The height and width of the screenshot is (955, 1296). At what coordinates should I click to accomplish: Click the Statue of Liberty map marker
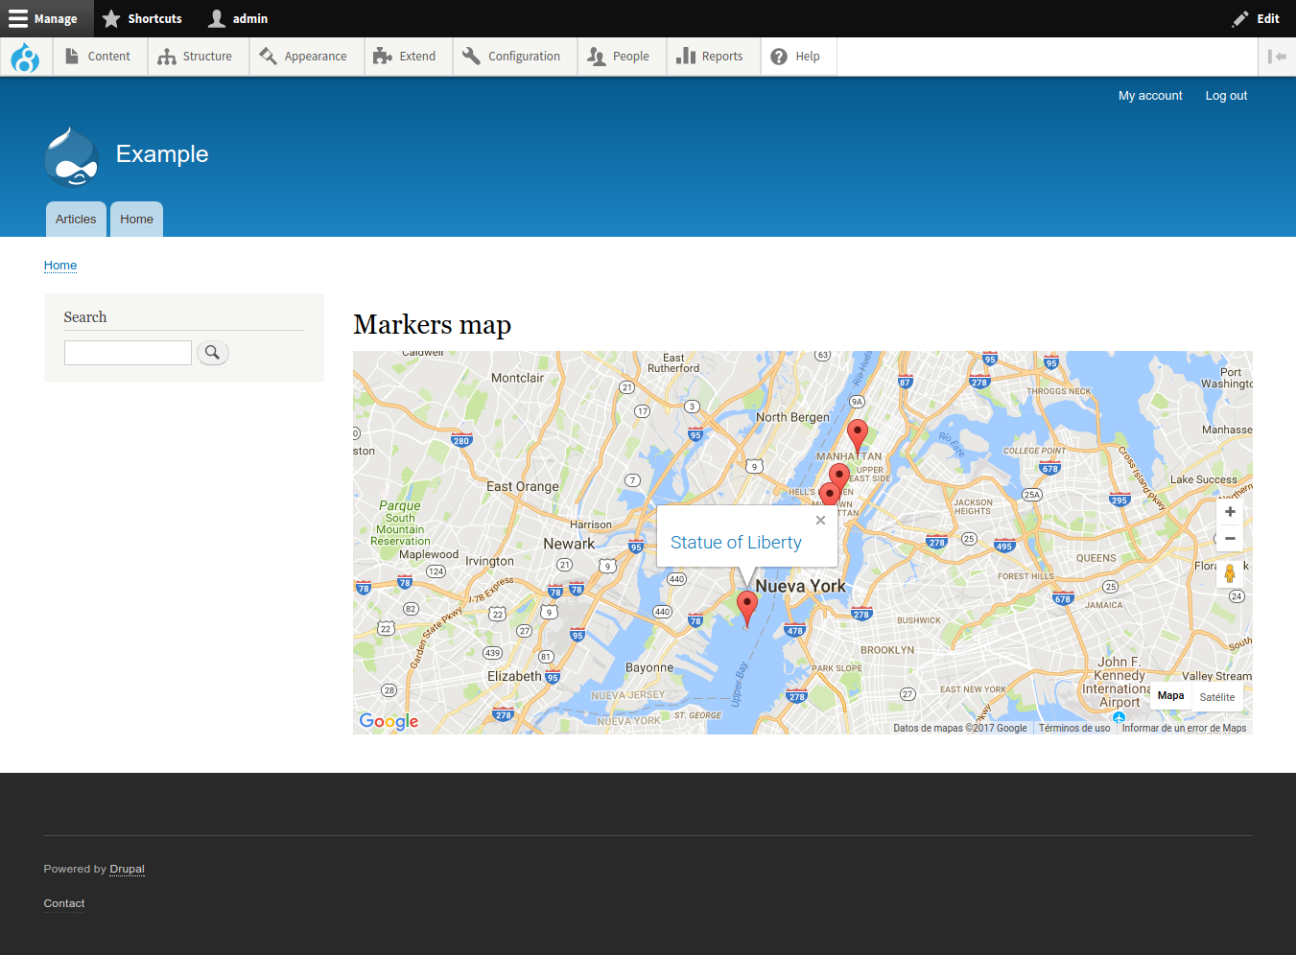tap(747, 606)
